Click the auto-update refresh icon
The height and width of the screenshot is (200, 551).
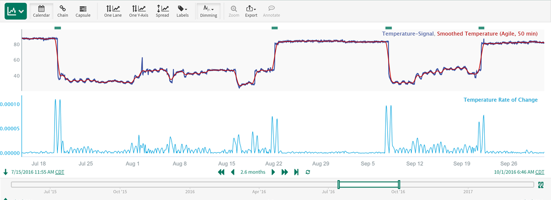pyautogui.click(x=308, y=172)
